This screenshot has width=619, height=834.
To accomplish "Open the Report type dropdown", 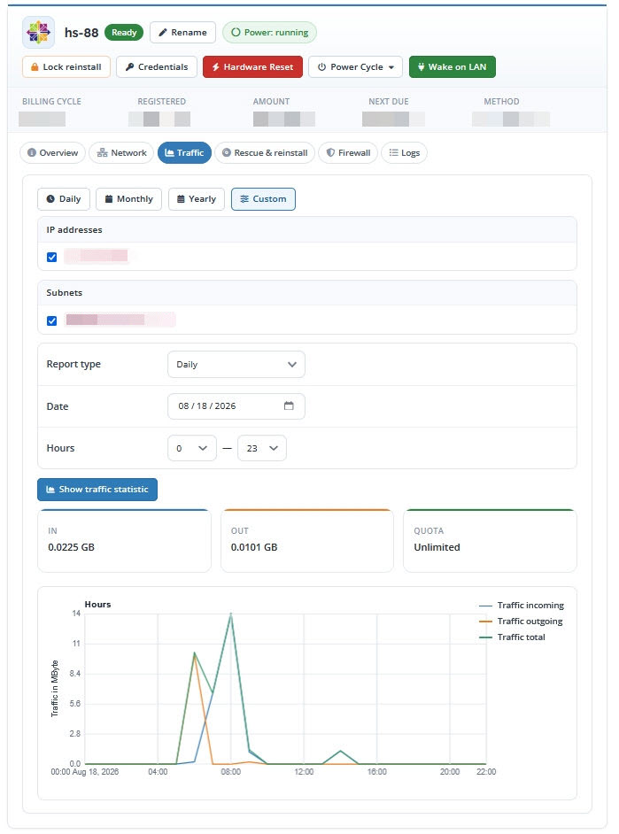I will [x=236, y=365].
